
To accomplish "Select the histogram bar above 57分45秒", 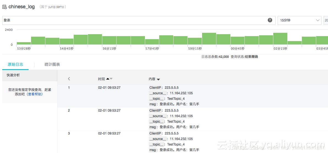I will [x=152, y=42].
